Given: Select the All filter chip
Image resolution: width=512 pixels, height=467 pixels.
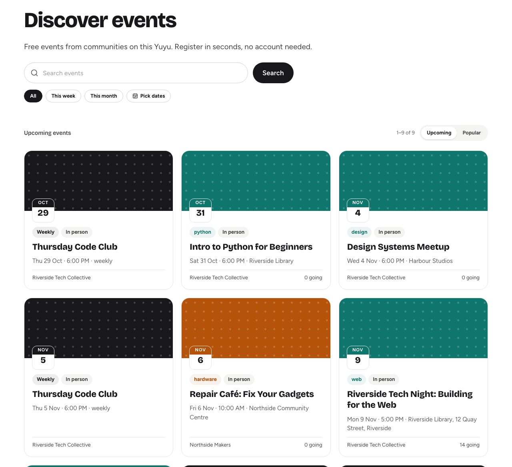Looking at the screenshot, I should coord(33,96).
